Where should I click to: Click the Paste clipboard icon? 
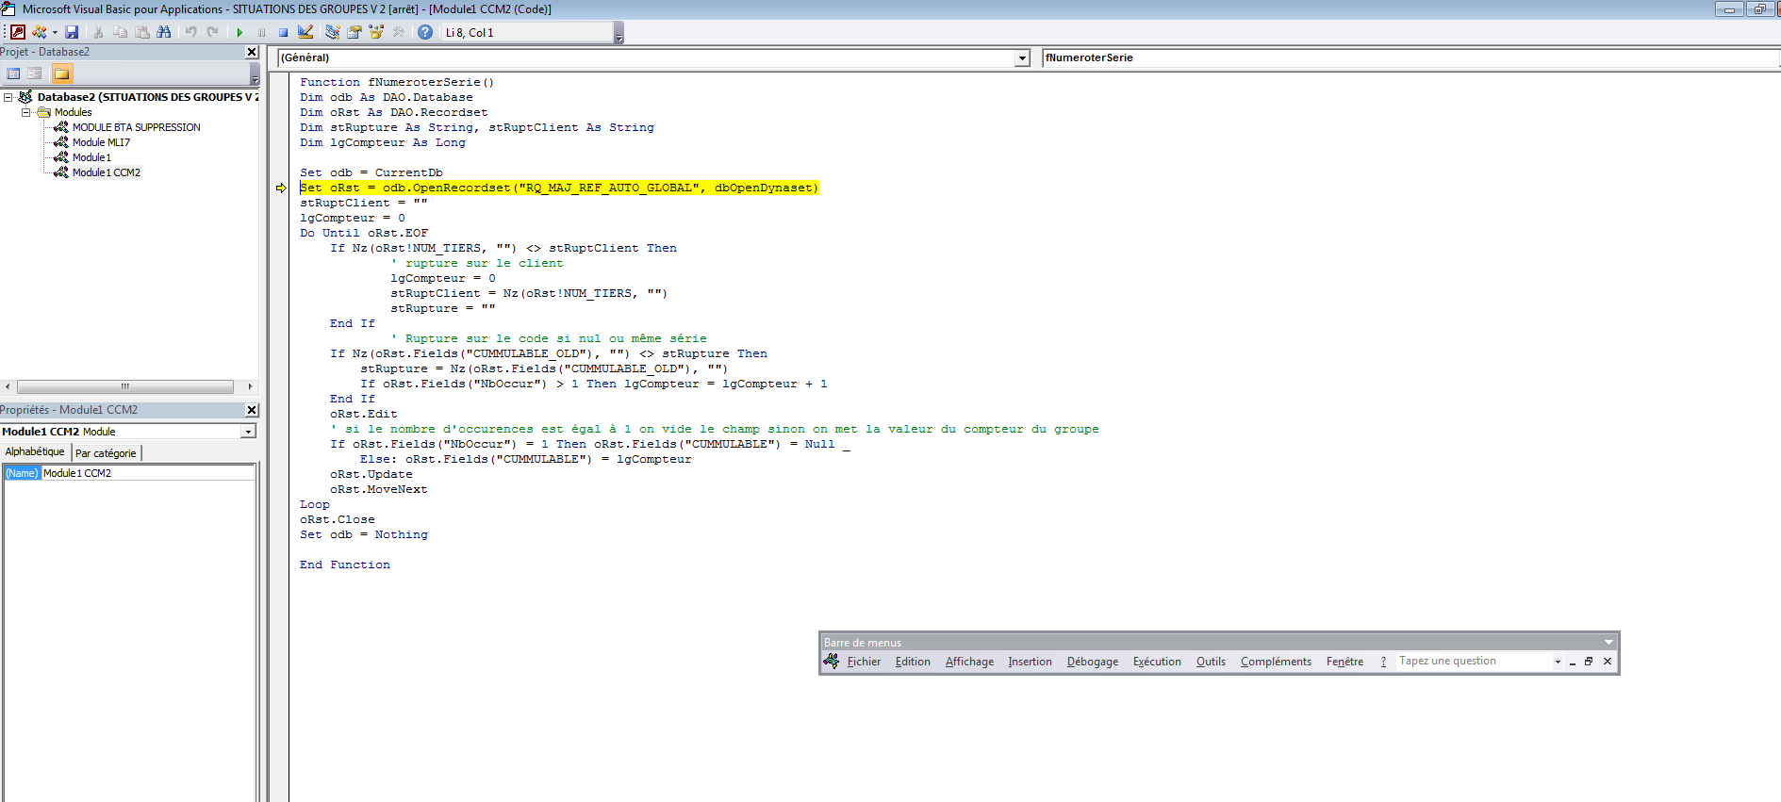point(142,32)
